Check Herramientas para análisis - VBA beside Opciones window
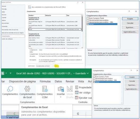This screenshot has width=140, height=119. pyautogui.click(x=88, y=22)
